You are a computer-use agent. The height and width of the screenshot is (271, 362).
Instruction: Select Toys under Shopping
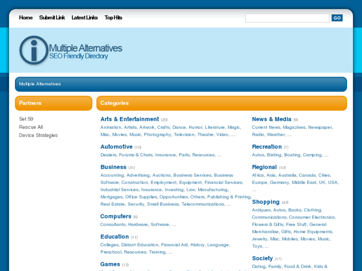click(257, 246)
